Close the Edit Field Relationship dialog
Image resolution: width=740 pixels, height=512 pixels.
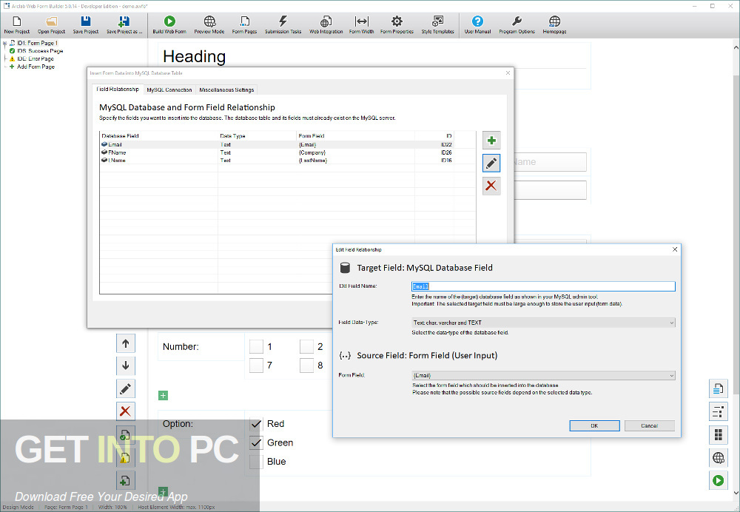675,249
